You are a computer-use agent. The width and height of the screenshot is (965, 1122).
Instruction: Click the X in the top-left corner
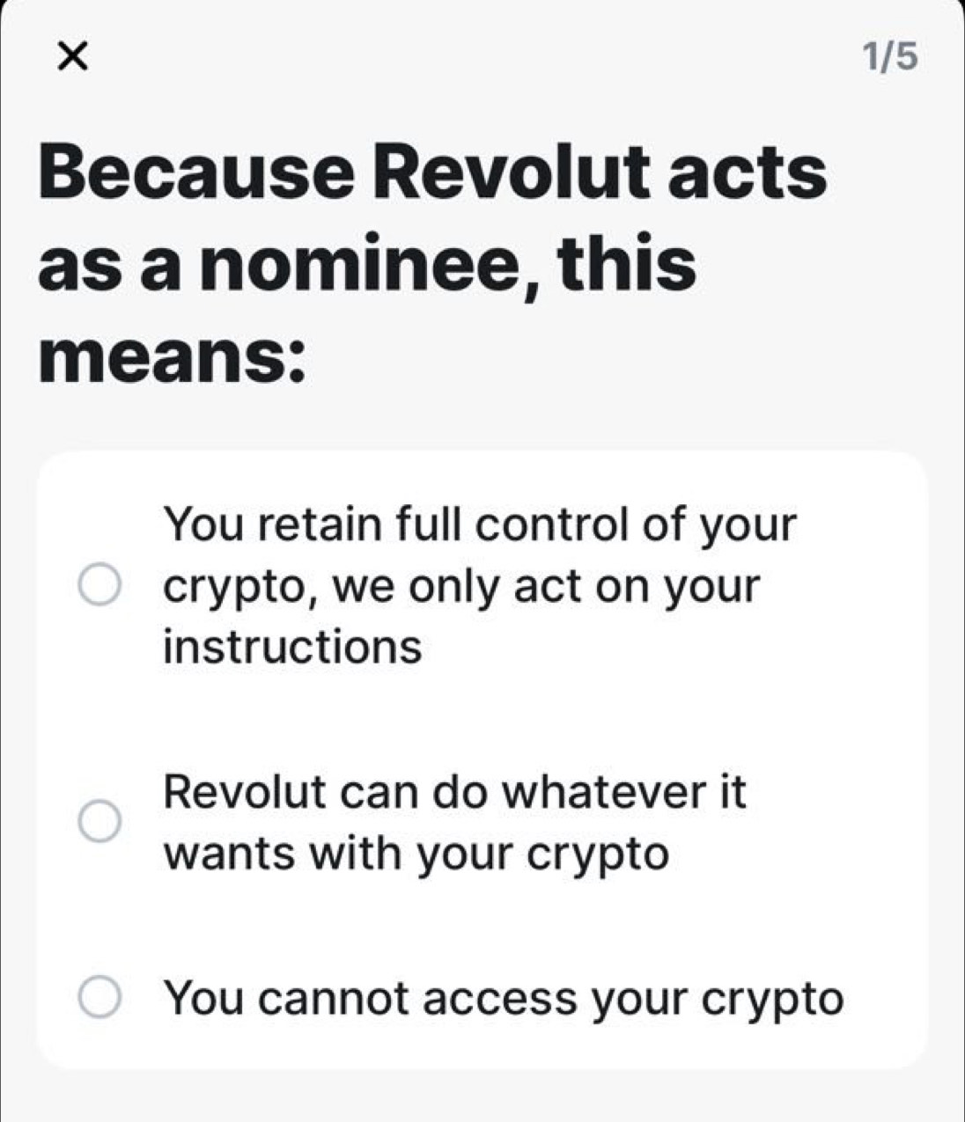(73, 56)
